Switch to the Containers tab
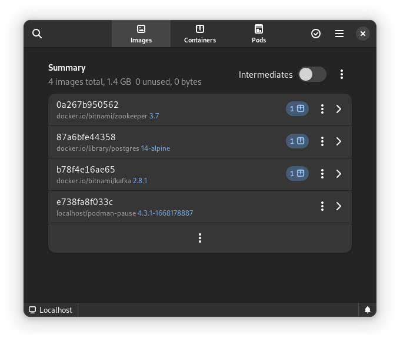The height and width of the screenshot is (344, 400). pos(200,34)
